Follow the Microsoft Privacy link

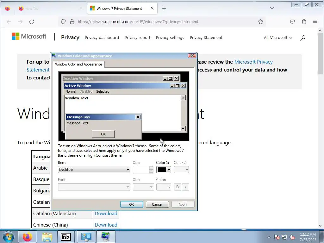[253, 62]
